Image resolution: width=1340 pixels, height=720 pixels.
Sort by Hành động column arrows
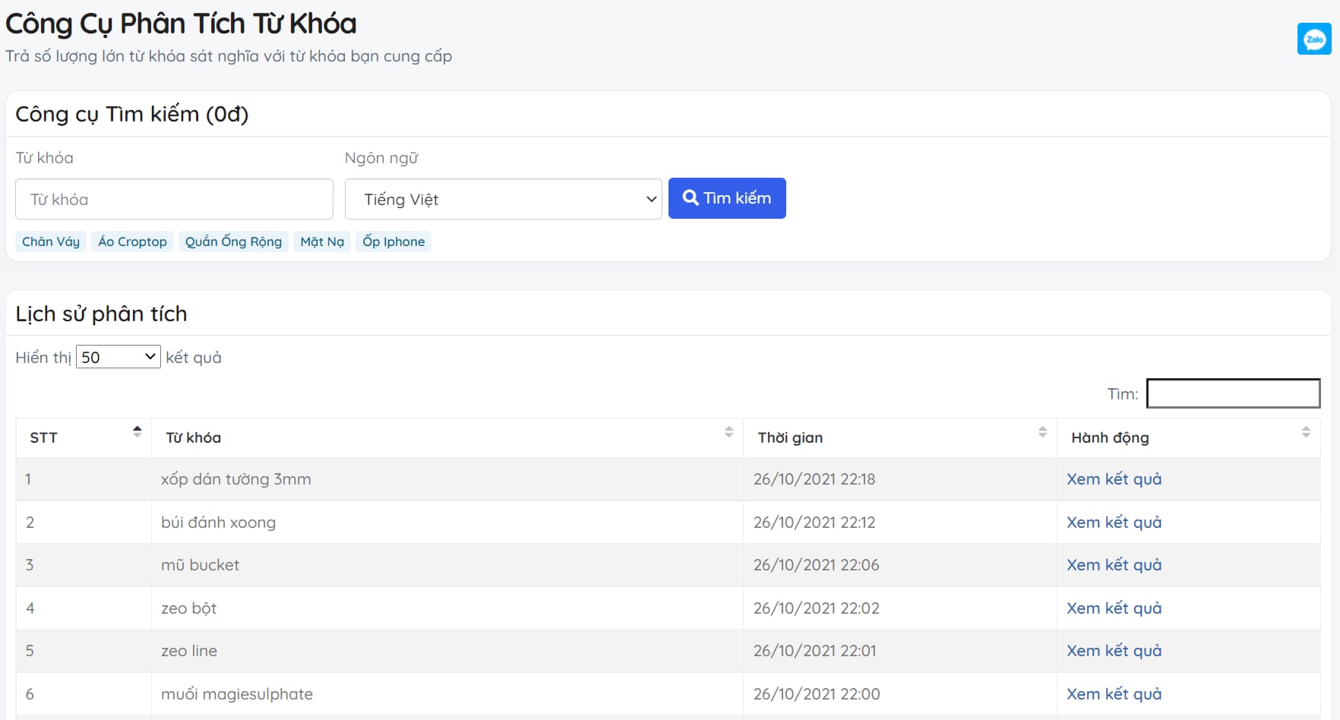pyautogui.click(x=1305, y=432)
